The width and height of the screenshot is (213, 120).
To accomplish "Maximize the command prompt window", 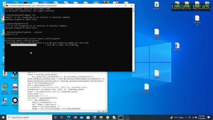I will click(x=125, y=6).
